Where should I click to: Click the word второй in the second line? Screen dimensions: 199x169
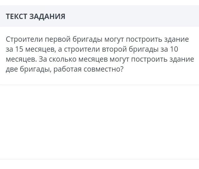tap(114, 49)
